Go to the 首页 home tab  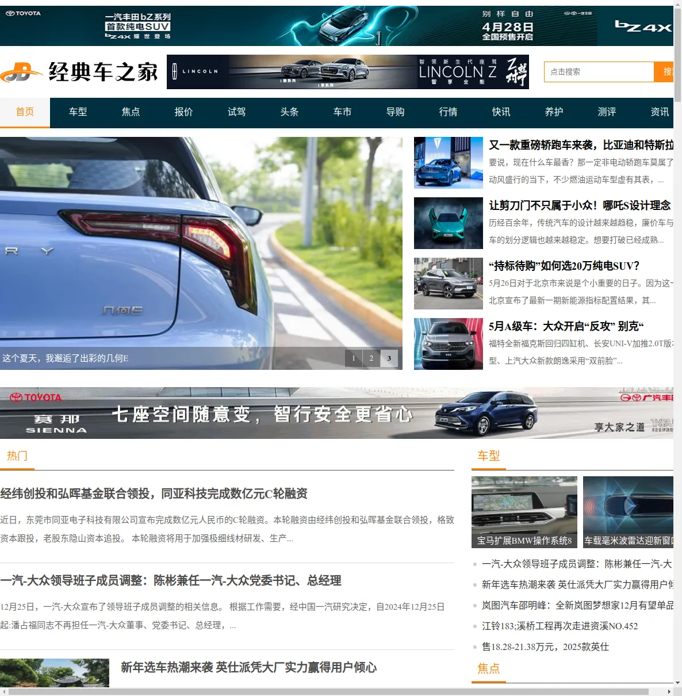pyautogui.click(x=25, y=112)
